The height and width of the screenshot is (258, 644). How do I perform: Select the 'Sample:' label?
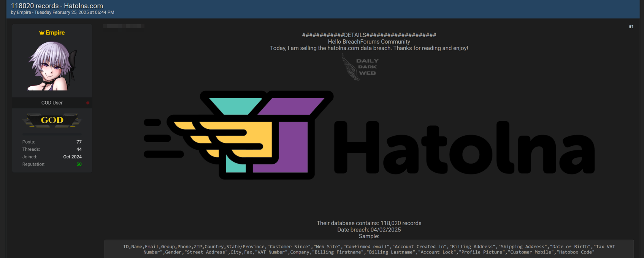(x=369, y=236)
